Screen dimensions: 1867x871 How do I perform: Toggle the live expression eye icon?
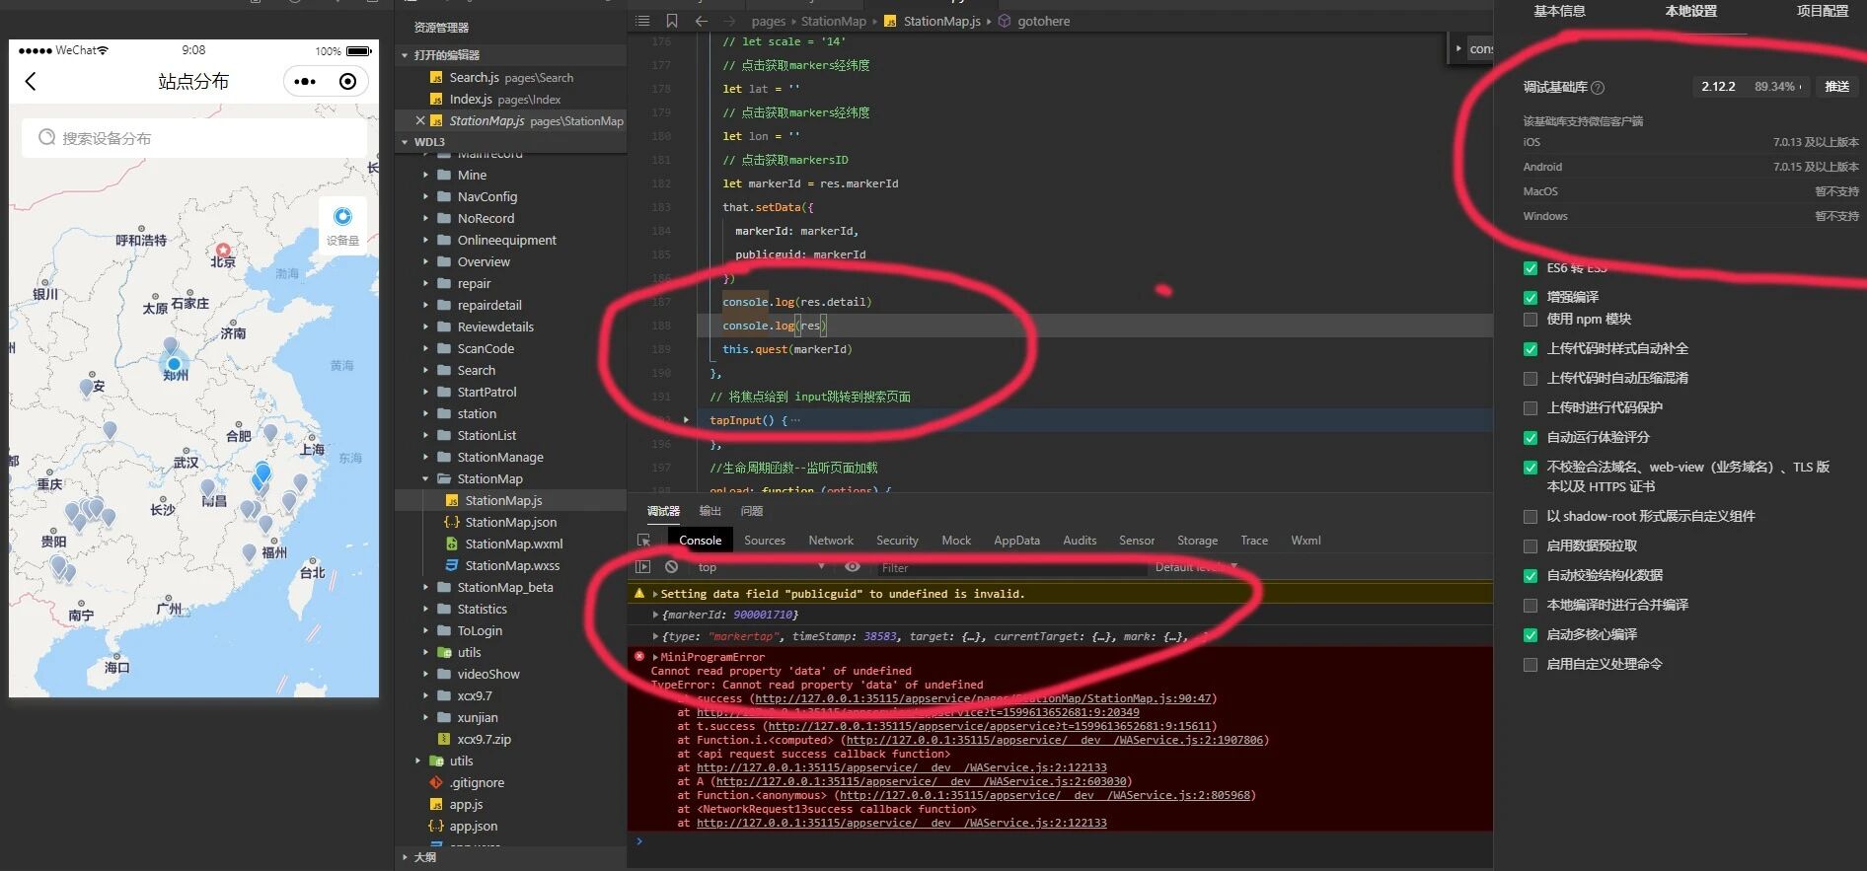(x=853, y=566)
